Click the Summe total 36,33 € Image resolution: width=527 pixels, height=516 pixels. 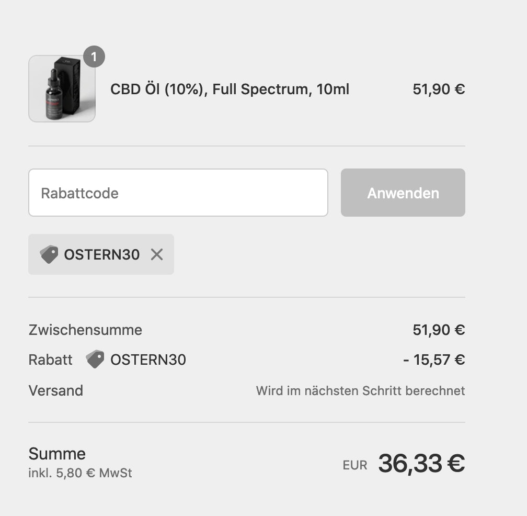[421, 462]
